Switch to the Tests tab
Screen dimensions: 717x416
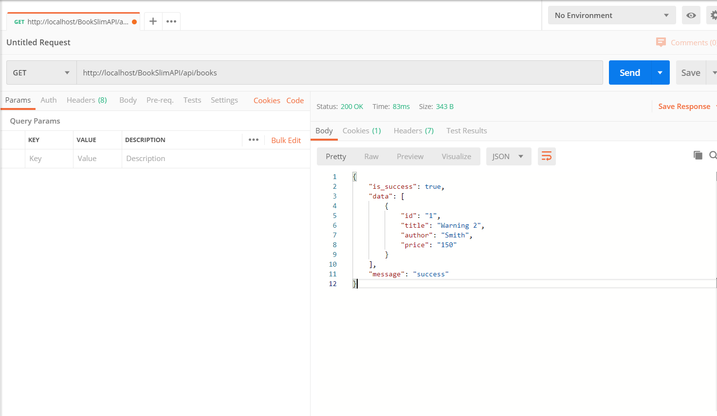coord(192,100)
